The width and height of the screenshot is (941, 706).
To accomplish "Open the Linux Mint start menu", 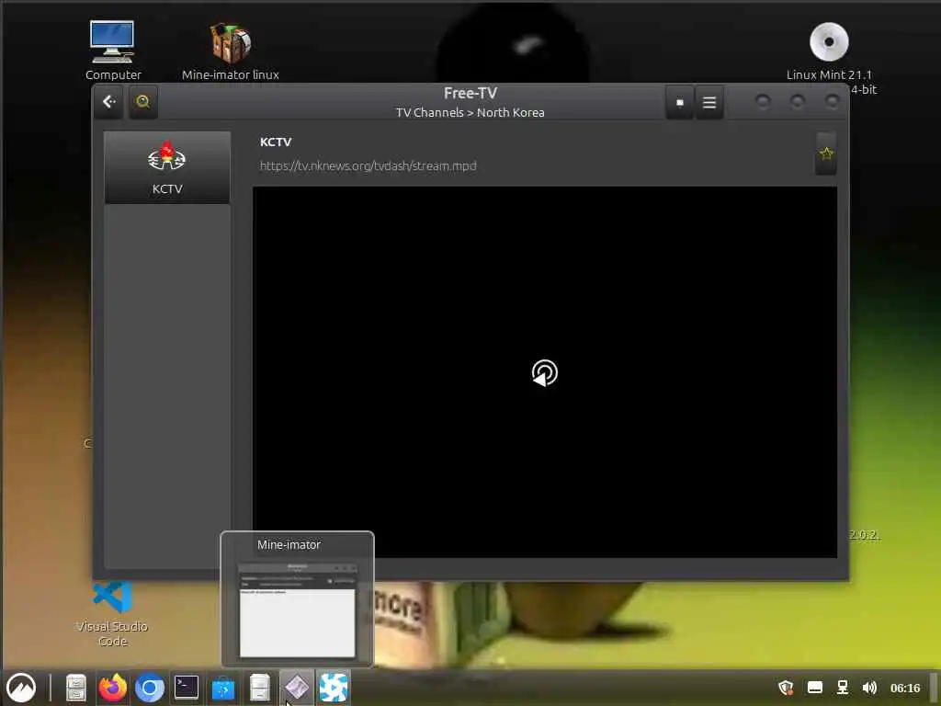I will (22, 688).
